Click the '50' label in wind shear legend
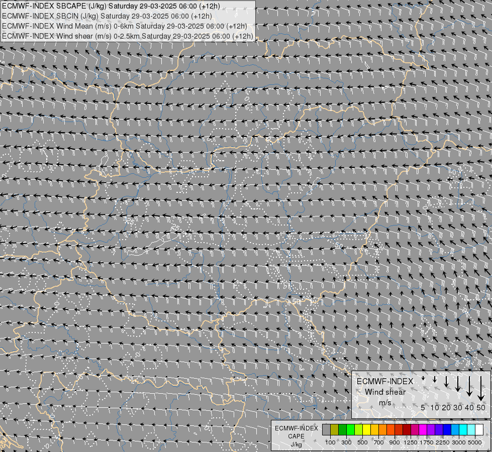492x452 pixels. click(x=481, y=407)
